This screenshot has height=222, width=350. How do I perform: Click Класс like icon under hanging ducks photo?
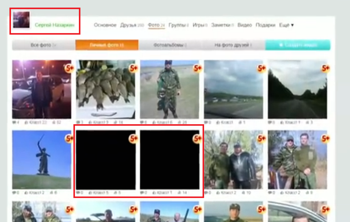[90, 122]
